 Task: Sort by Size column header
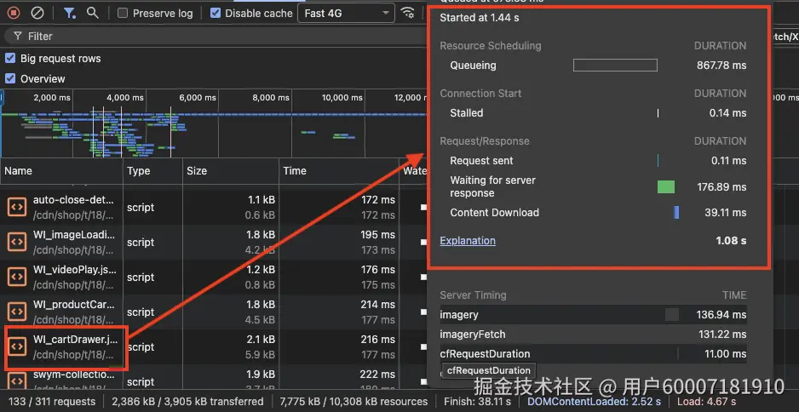click(231, 171)
